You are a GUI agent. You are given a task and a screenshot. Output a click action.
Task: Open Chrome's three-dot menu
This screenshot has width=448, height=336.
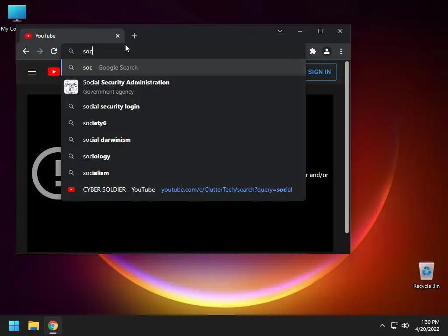[341, 51]
